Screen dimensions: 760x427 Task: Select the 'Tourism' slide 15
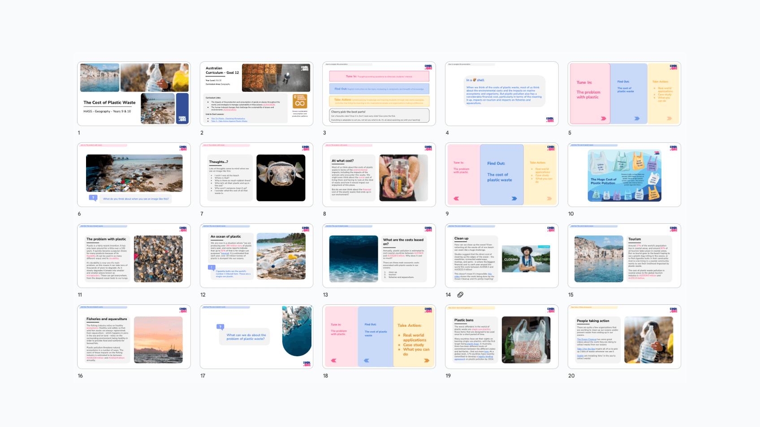coord(624,256)
